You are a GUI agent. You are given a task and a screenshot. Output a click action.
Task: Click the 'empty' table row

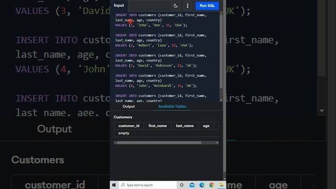pyautogui.click(x=166, y=133)
